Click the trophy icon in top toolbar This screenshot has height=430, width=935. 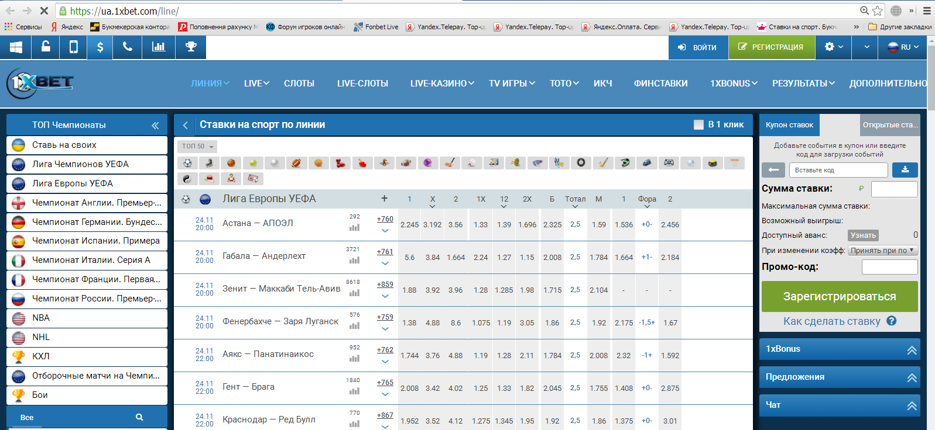tap(191, 47)
